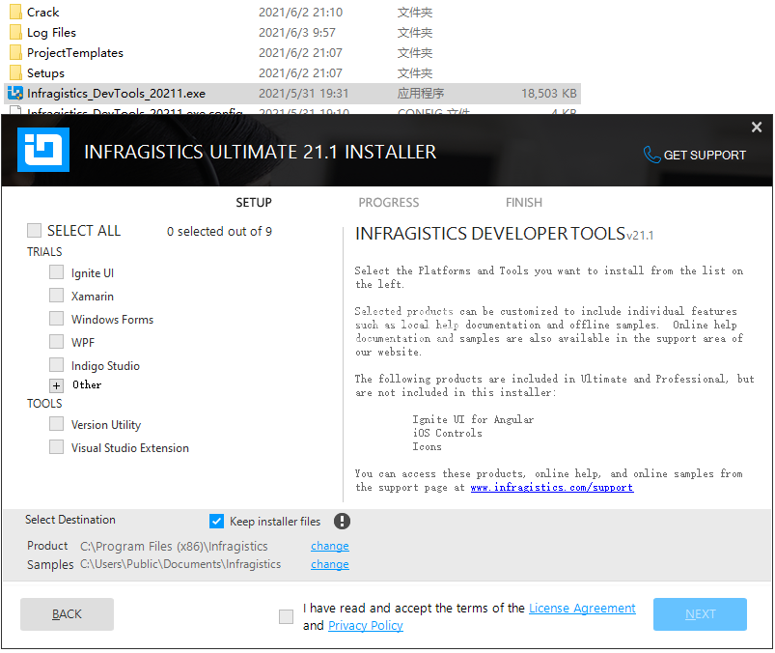Click the Windows Forms label
This screenshot has height=653, width=775.
pos(112,319)
